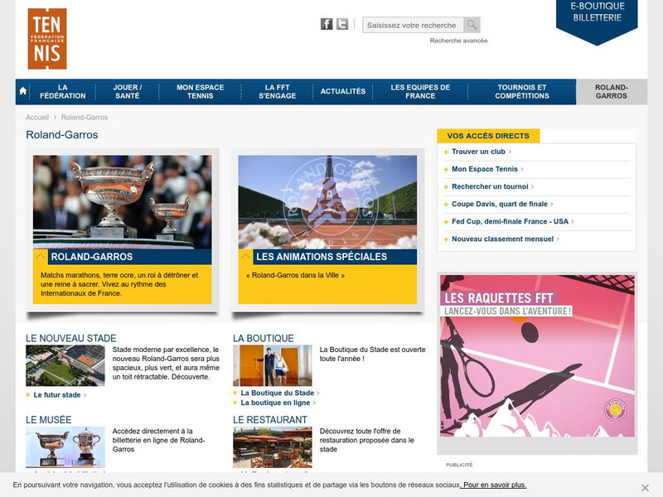Open 'Nouveau classement mensuel' link
Viewport: 663px width, 497px height.
pos(503,239)
